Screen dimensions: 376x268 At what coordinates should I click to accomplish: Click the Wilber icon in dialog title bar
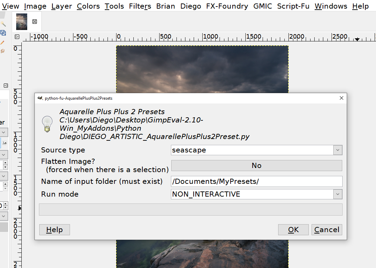(x=40, y=98)
